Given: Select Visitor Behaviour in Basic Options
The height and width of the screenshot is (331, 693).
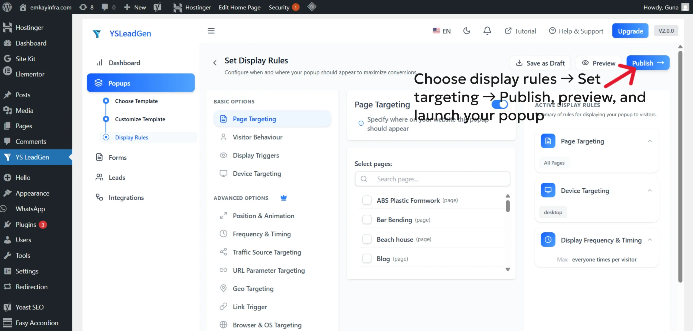Looking at the screenshot, I should (257, 137).
